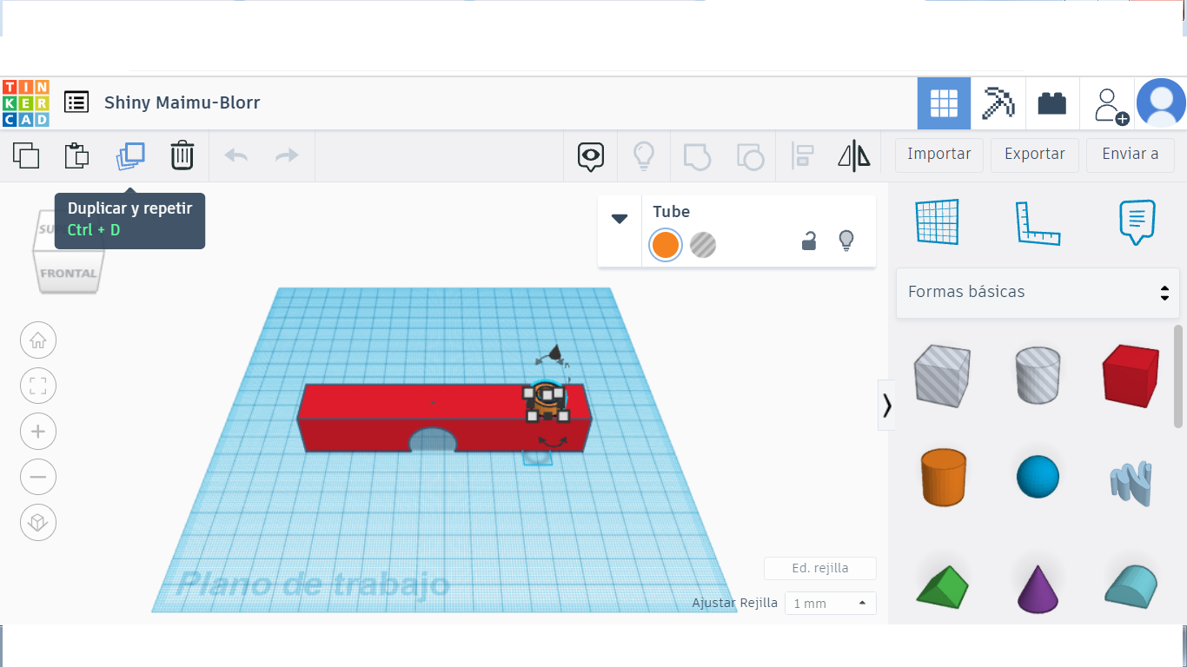
Task: Select the Workplane tool icon
Action: pyautogui.click(x=937, y=222)
